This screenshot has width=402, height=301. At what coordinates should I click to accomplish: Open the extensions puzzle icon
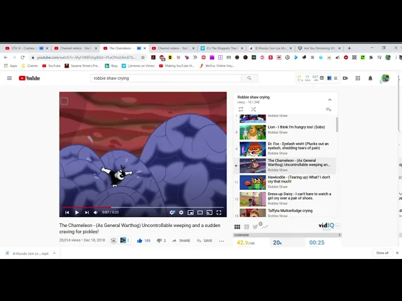coord(371,57)
